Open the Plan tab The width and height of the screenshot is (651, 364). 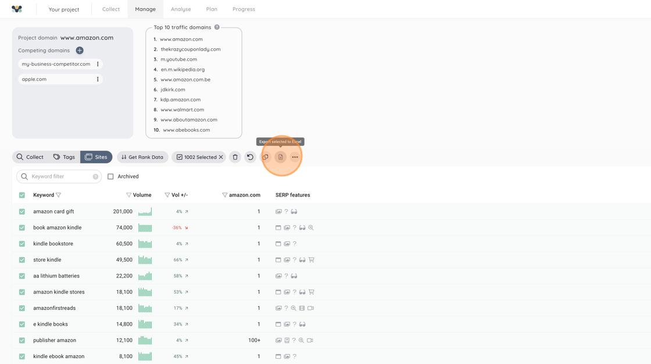click(x=212, y=9)
